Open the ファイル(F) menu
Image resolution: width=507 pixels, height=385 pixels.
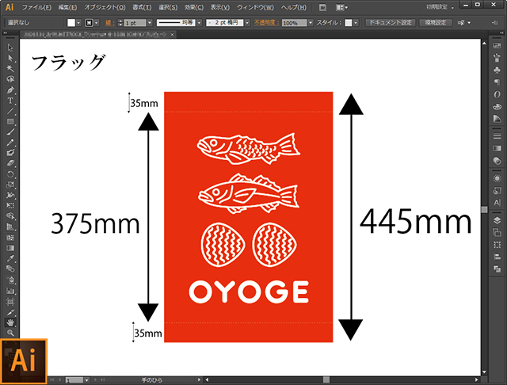36,6
